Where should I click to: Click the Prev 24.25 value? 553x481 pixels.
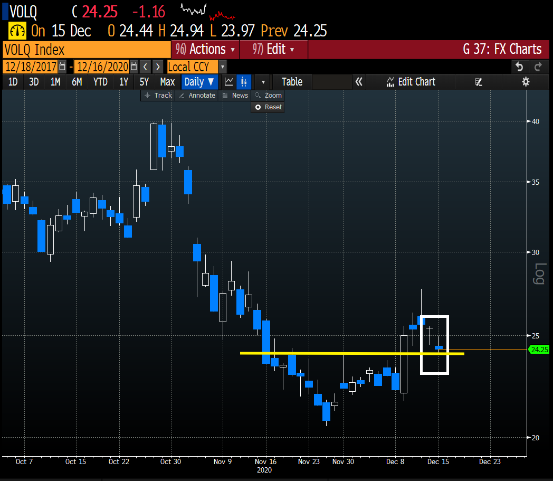pos(294,31)
